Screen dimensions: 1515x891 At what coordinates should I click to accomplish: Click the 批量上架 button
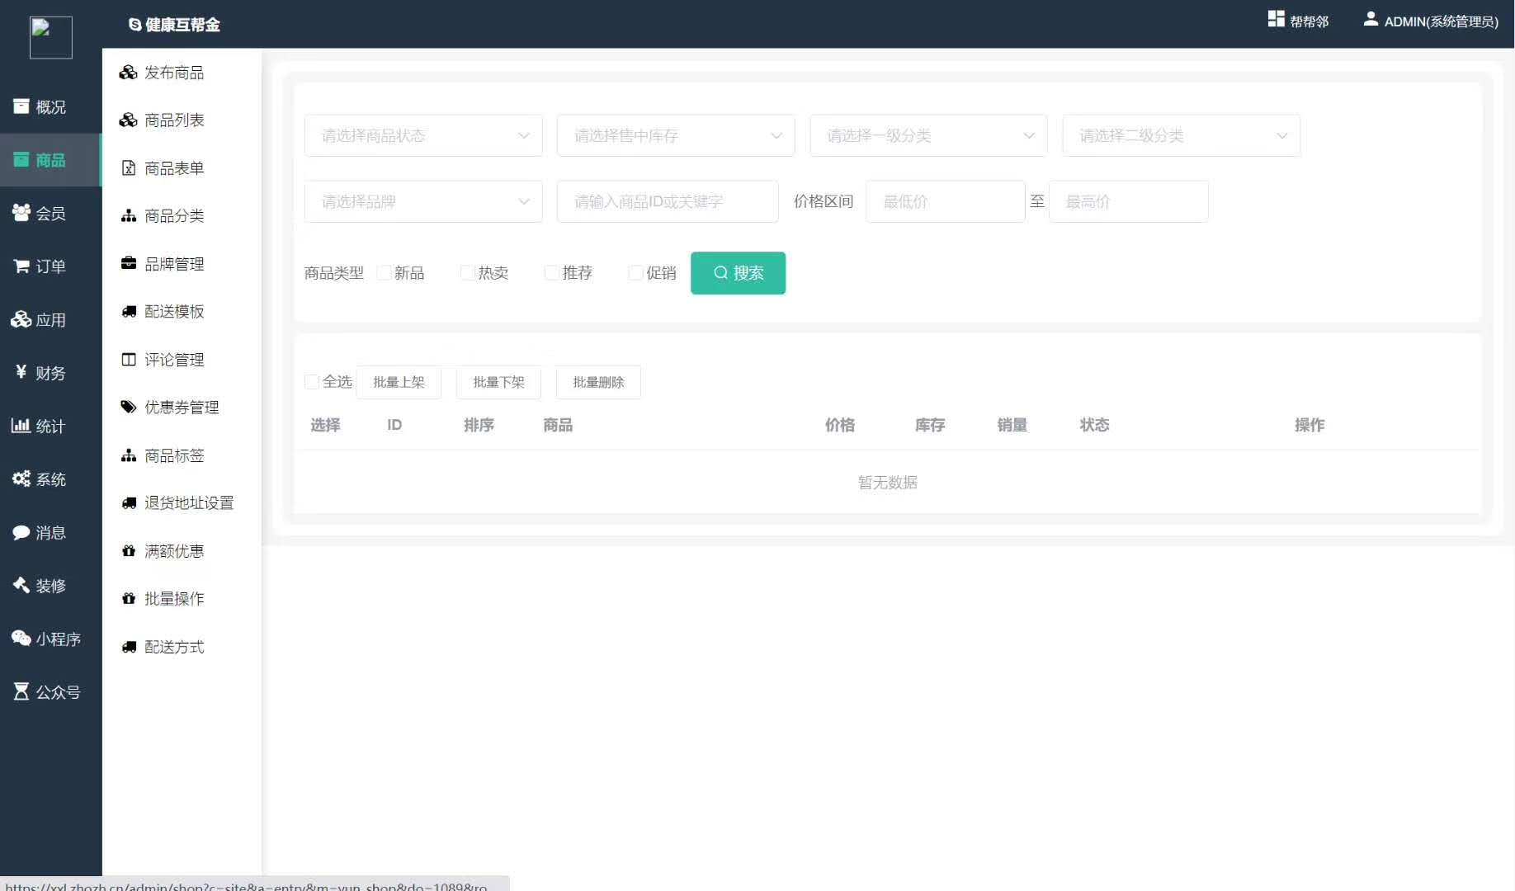coord(399,382)
